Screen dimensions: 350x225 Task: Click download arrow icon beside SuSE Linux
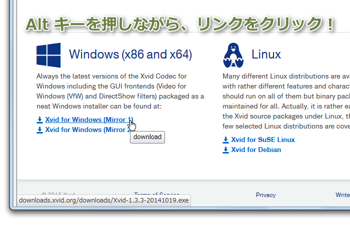point(225,140)
